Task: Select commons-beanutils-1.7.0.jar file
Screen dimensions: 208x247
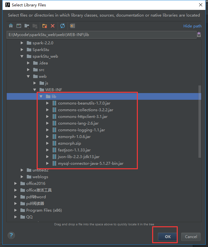Action: [84, 103]
